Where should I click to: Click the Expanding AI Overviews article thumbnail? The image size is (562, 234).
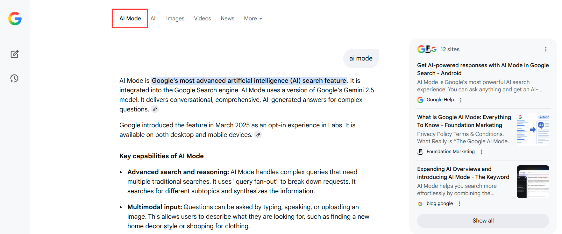pos(533,181)
